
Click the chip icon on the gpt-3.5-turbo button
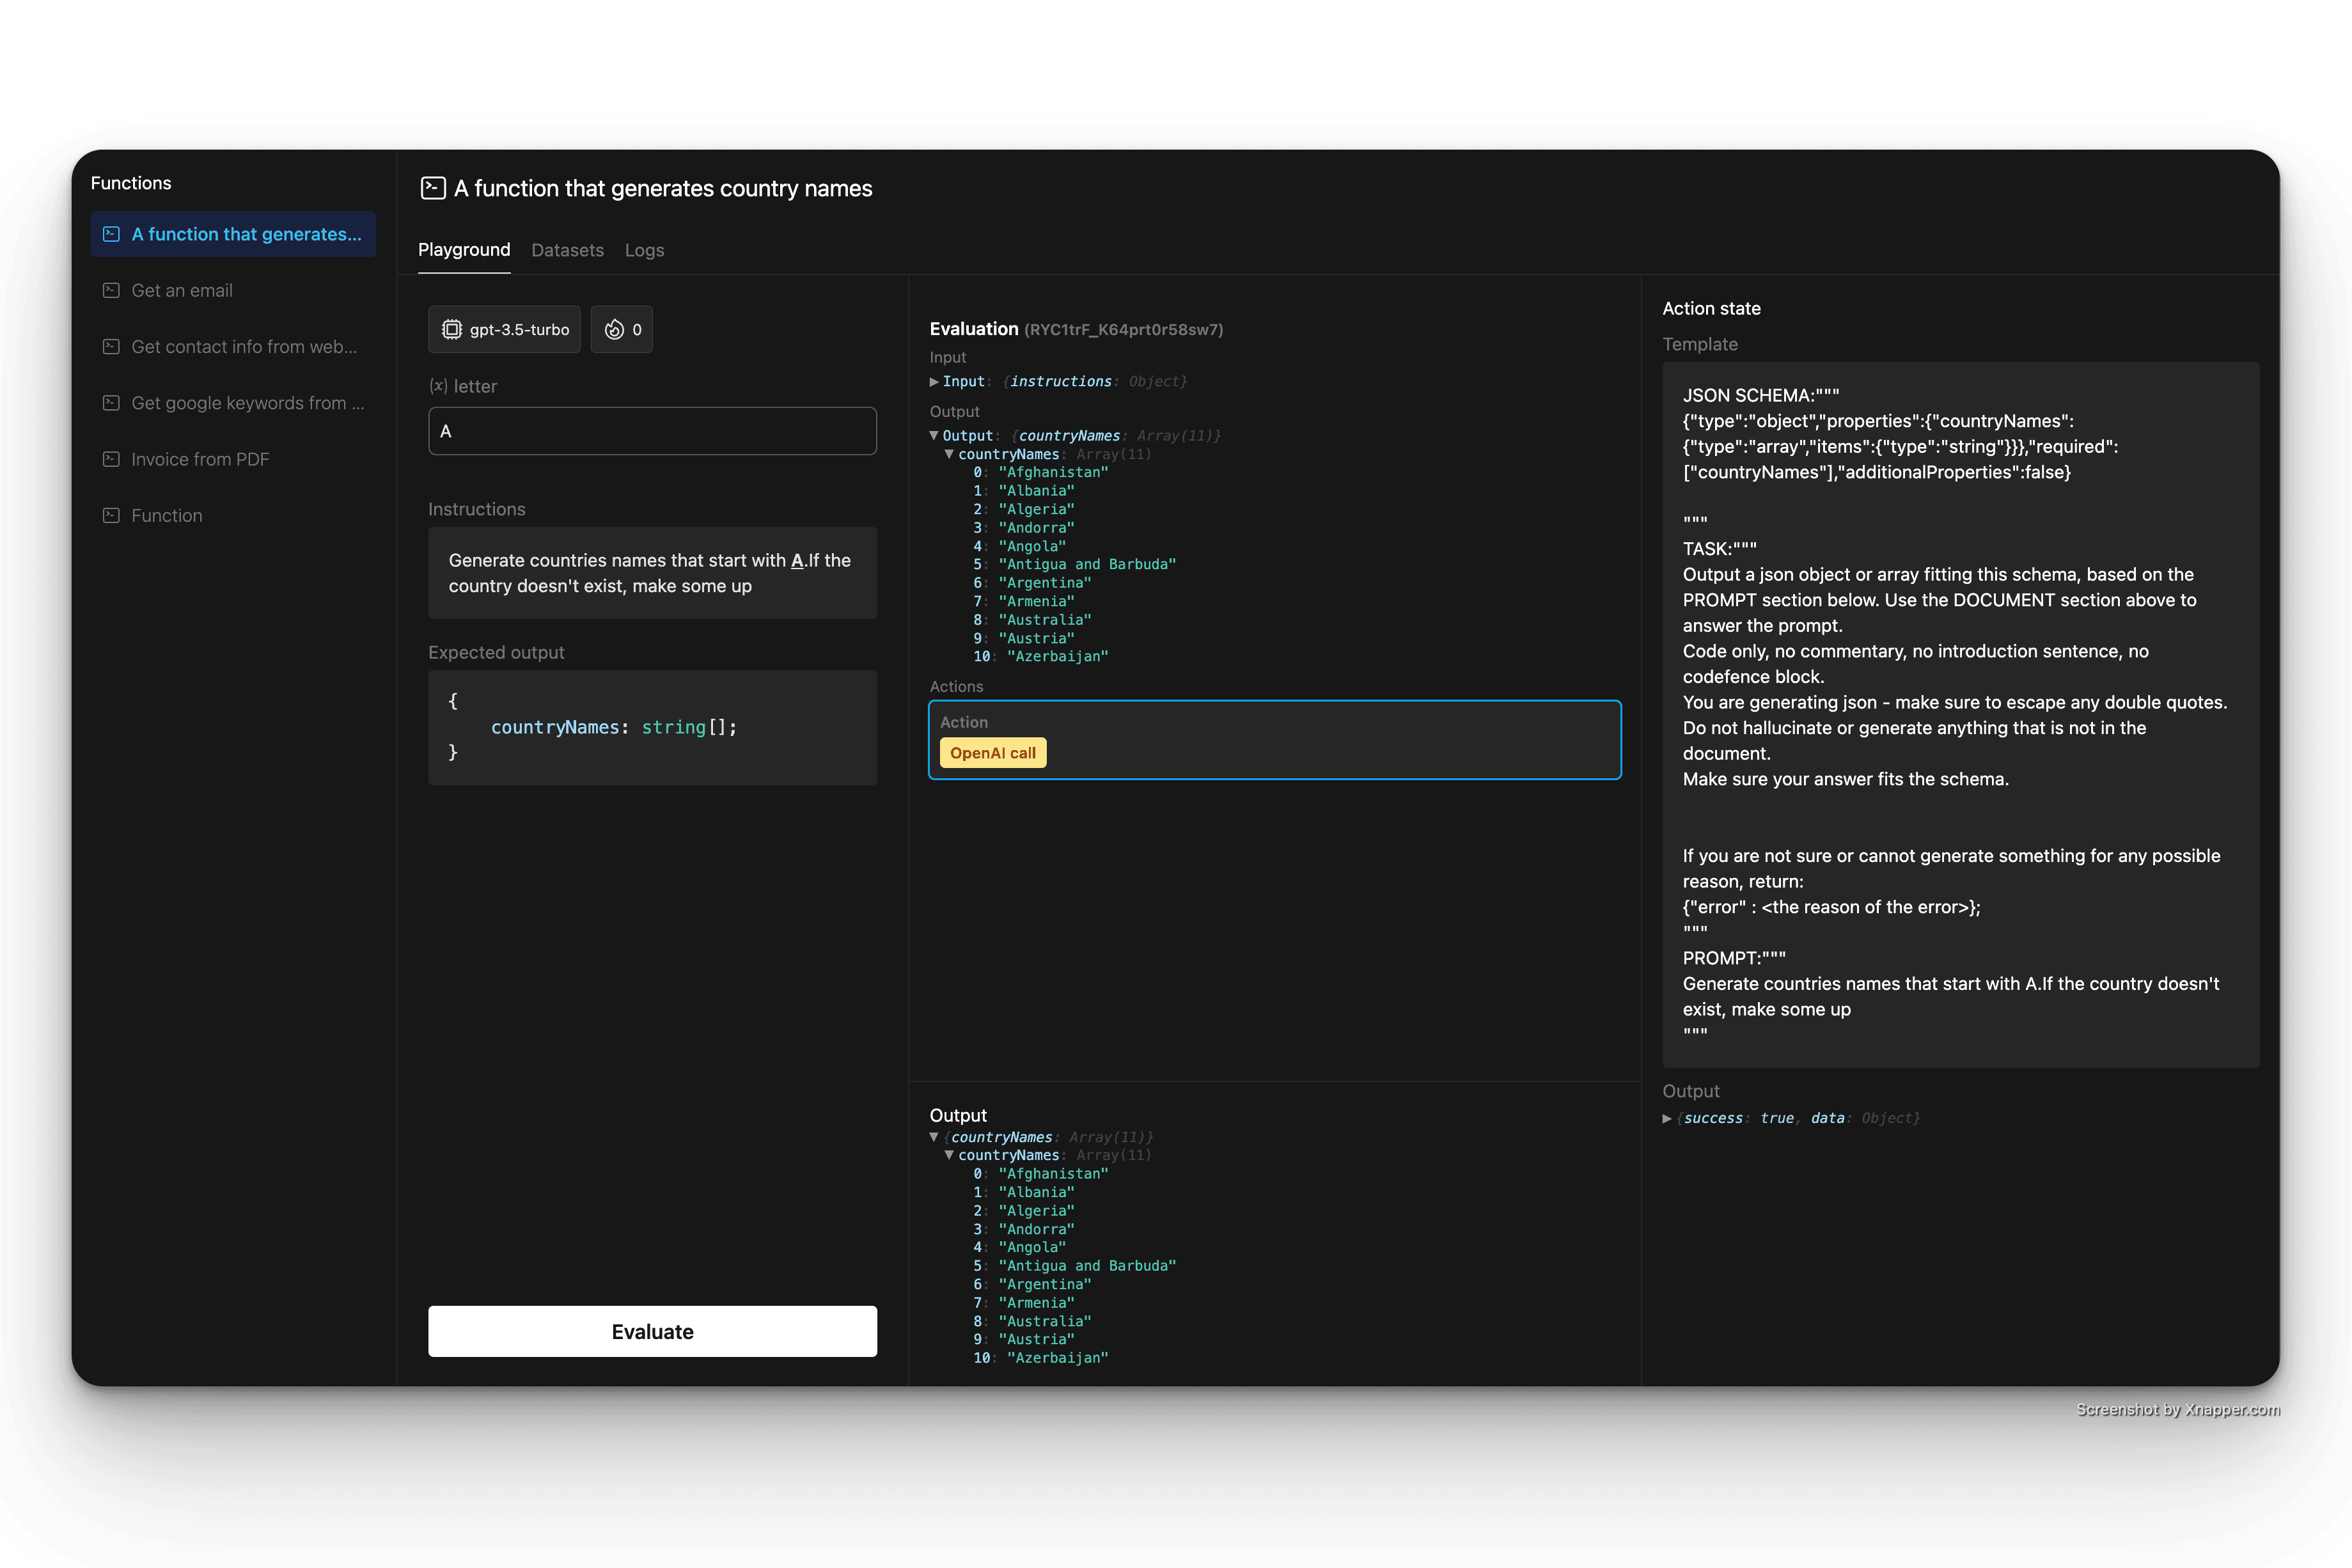[452, 329]
